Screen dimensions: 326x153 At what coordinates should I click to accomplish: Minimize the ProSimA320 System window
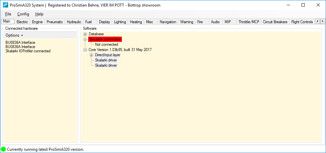(x=288, y=5)
